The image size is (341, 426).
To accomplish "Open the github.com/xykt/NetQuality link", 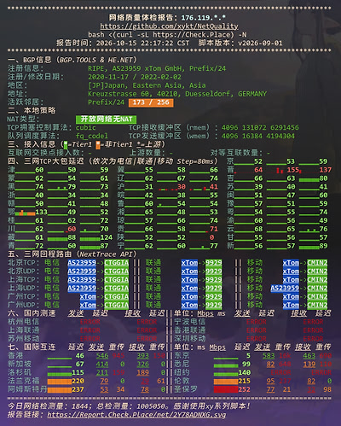I will click(x=169, y=26).
